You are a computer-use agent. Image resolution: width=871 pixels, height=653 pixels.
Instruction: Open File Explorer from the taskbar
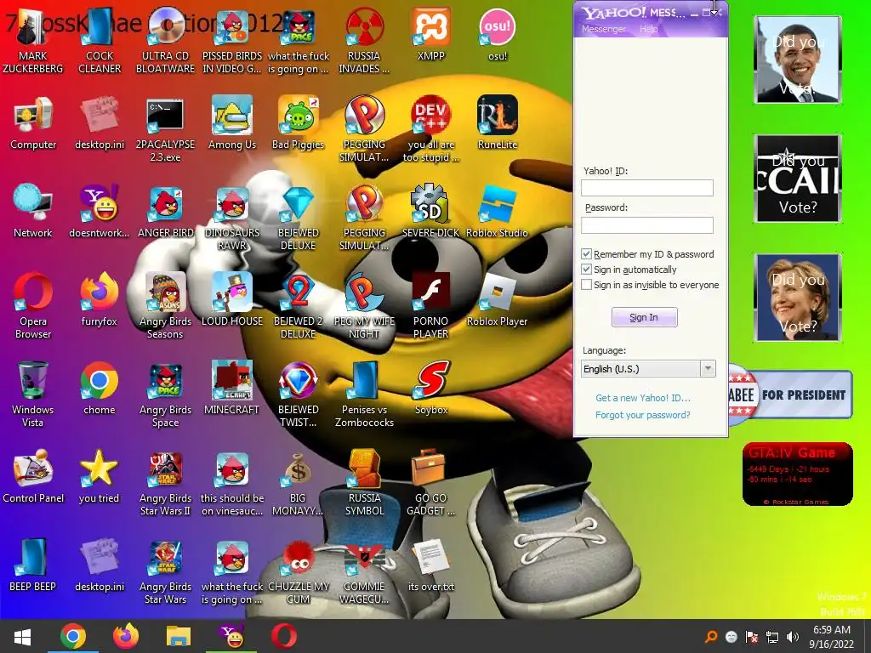(179, 636)
